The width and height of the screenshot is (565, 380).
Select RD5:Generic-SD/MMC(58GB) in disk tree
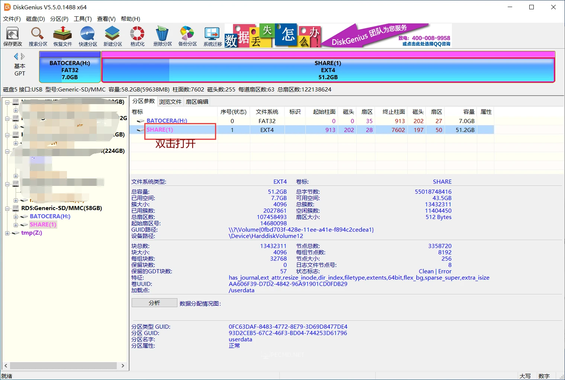(x=61, y=208)
